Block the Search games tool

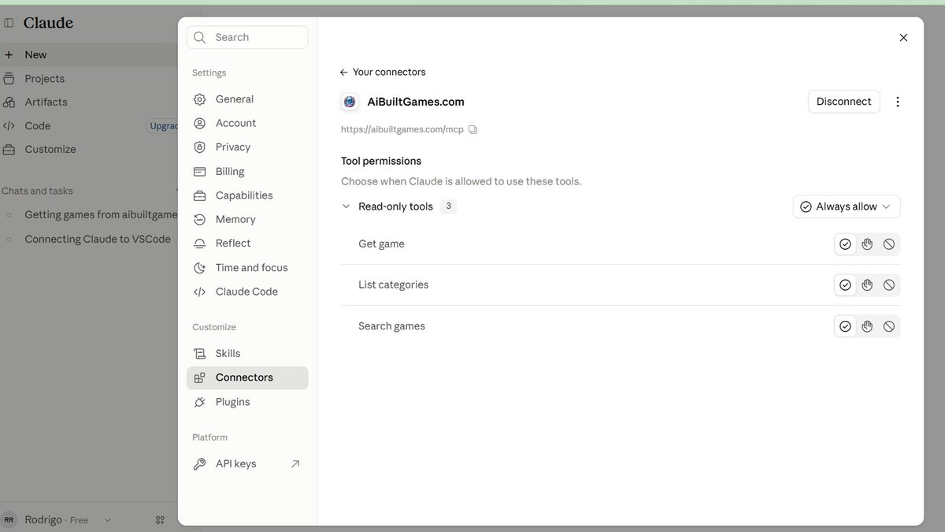[889, 326]
